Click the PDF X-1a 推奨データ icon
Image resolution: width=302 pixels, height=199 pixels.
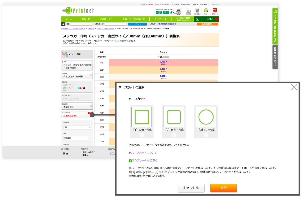coord(215,11)
